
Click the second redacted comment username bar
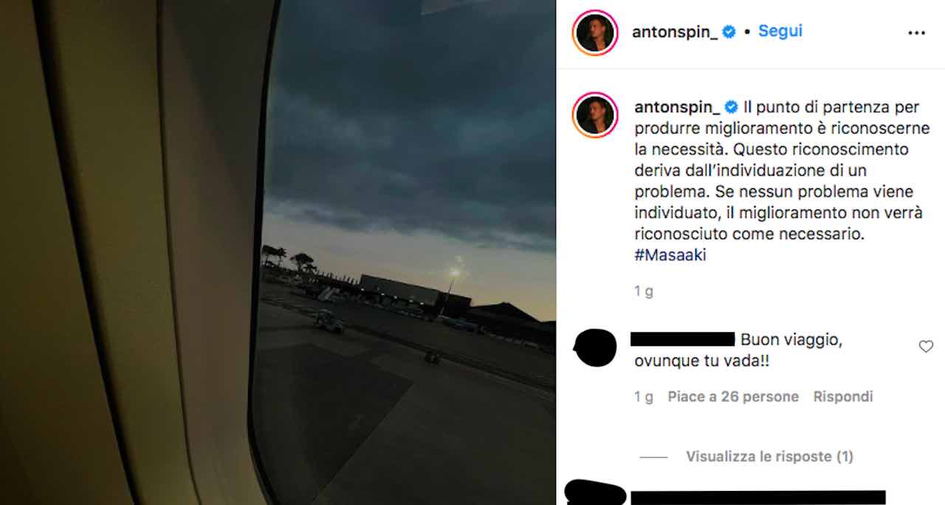[x=758, y=498]
